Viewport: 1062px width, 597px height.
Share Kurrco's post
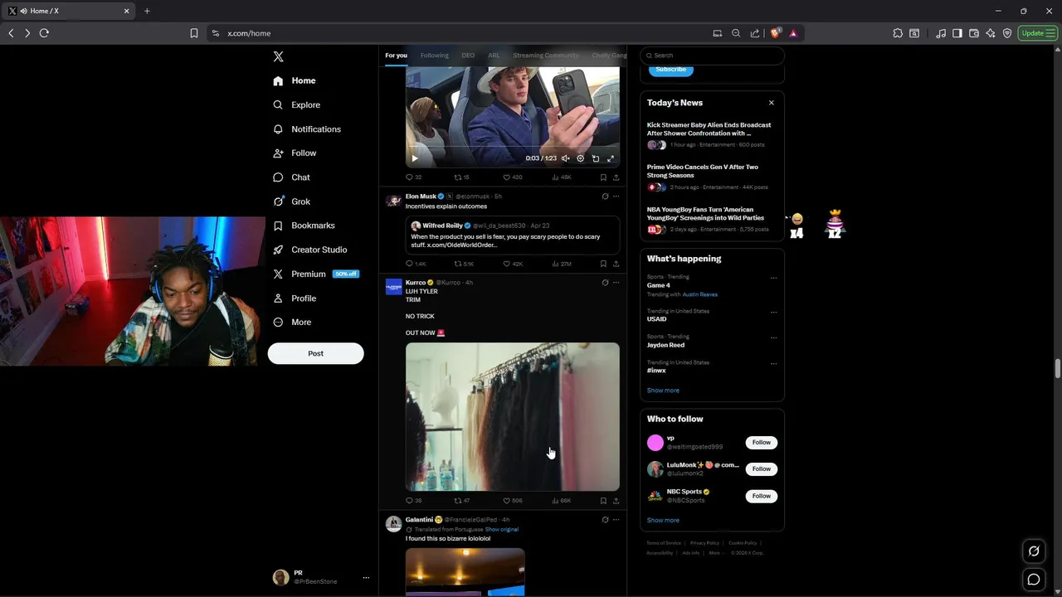pos(616,501)
